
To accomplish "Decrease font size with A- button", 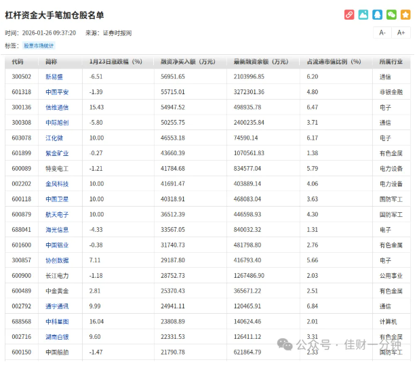I will pyautogui.click(x=382, y=33).
